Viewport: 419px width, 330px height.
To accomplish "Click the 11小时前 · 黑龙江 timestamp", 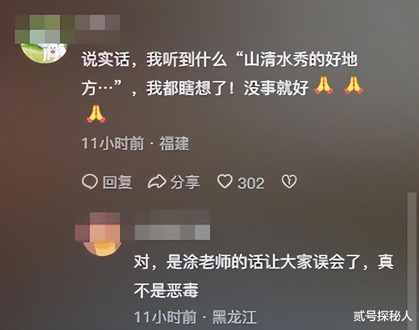I will click(195, 317).
